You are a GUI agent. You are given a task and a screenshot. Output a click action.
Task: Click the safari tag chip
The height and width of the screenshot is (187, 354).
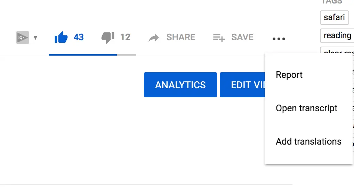pyautogui.click(x=334, y=17)
